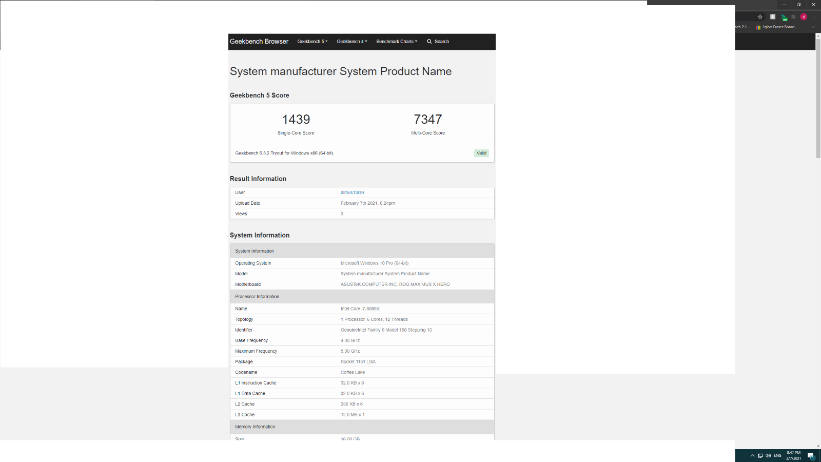Select the Views count value '3'

pyautogui.click(x=342, y=214)
